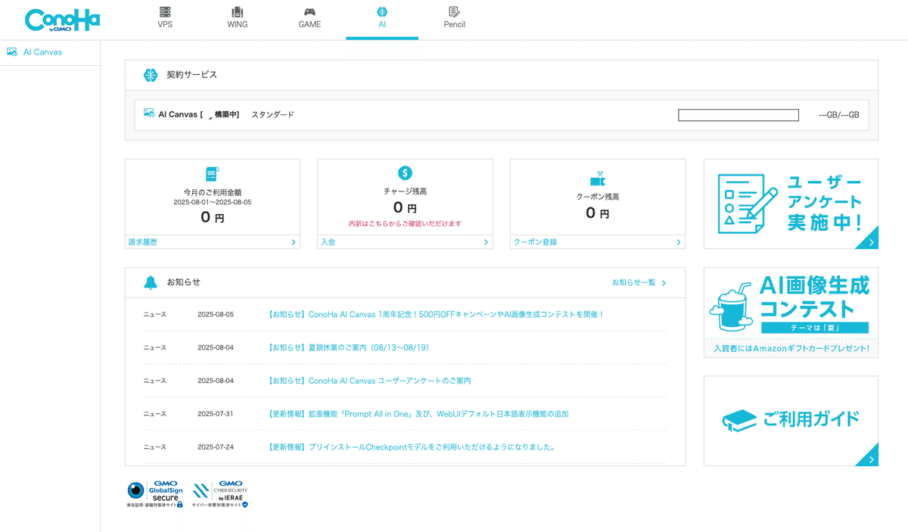Screen dimensions: 908x532
Task: Open the クーポン登録 link
Action: 535,242
